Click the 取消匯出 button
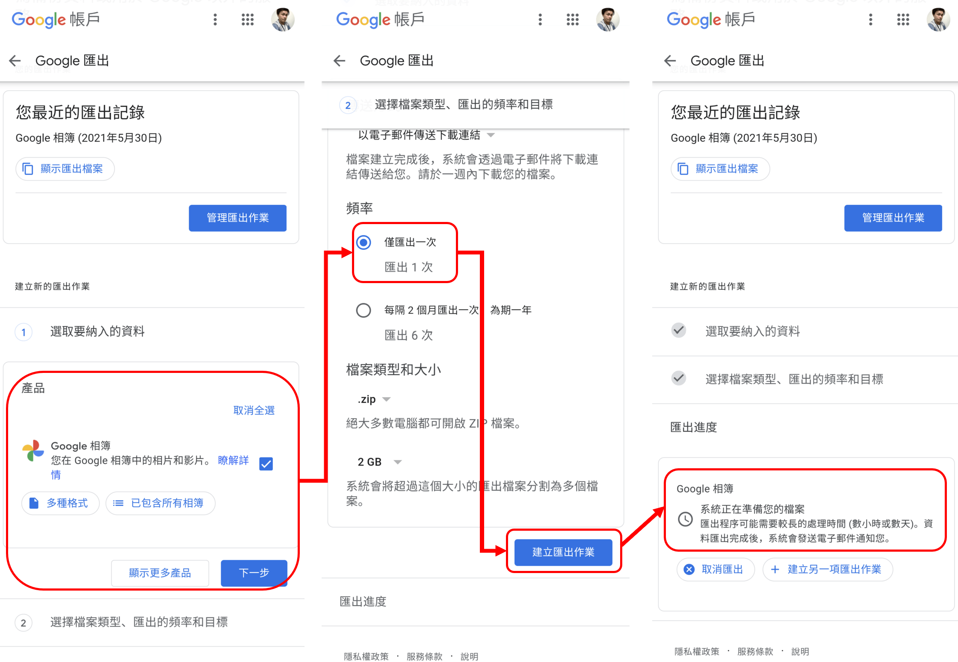The height and width of the screenshot is (662, 958). [x=716, y=570]
